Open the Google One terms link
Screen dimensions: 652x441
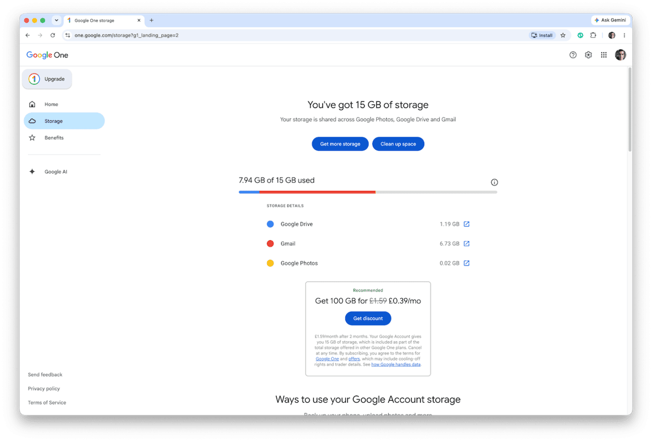click(327, 359)
